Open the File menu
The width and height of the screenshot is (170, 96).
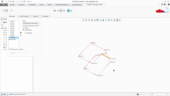[4, 5]
